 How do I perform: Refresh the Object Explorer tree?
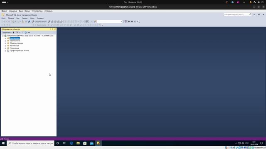pyautogui.click(x=26, y=32)
